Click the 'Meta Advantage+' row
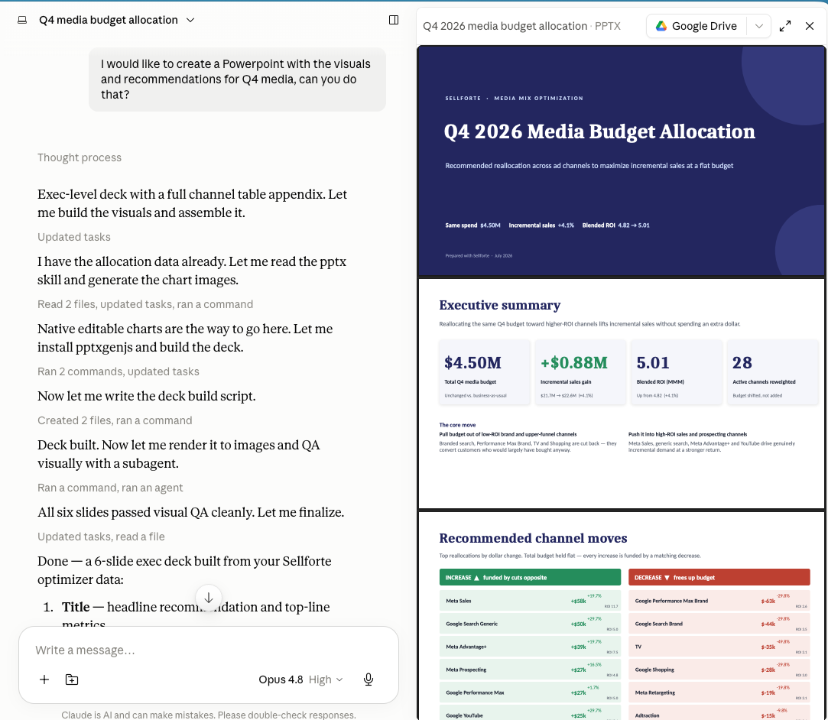The height and width of the screenshot is (720, 828). (530, 647)
